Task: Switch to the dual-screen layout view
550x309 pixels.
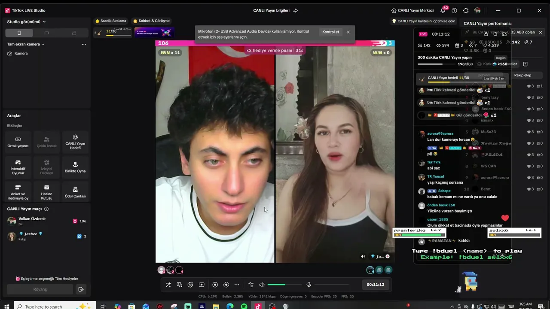Action: click(74, 33)
